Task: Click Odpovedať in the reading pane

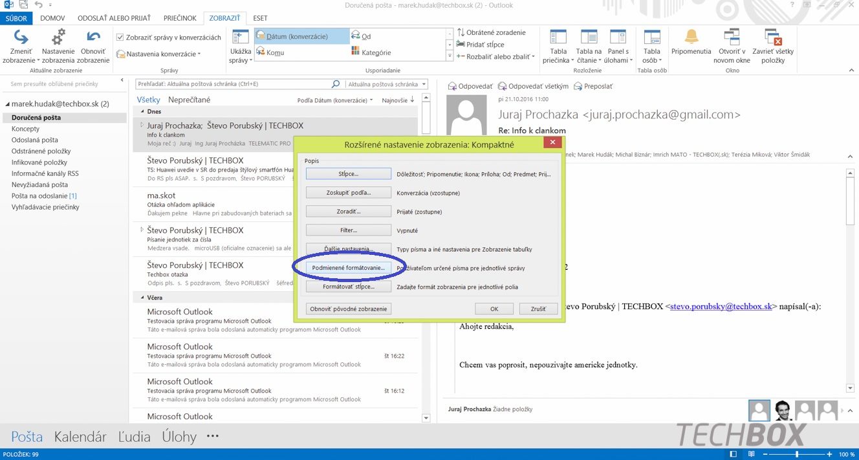Action: pos(470,86)
